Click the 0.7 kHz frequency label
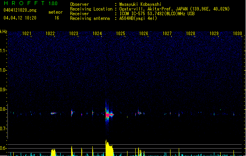Viewport: 246px width, 156px height. coord(3,129)
